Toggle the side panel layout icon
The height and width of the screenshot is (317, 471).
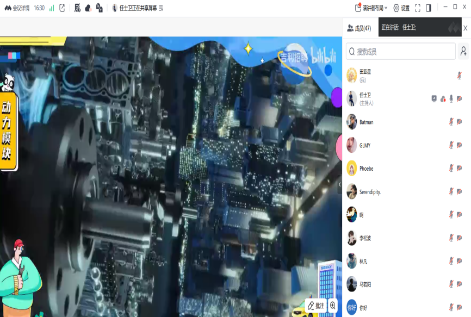429,8
